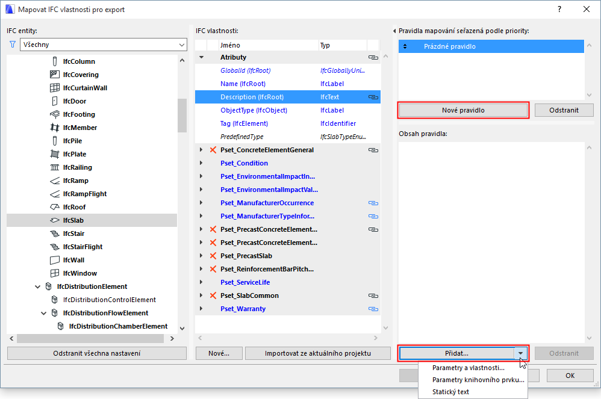Select the IfcWall entity icon
The height and width of the screenshot is (399, 601).
55,260
